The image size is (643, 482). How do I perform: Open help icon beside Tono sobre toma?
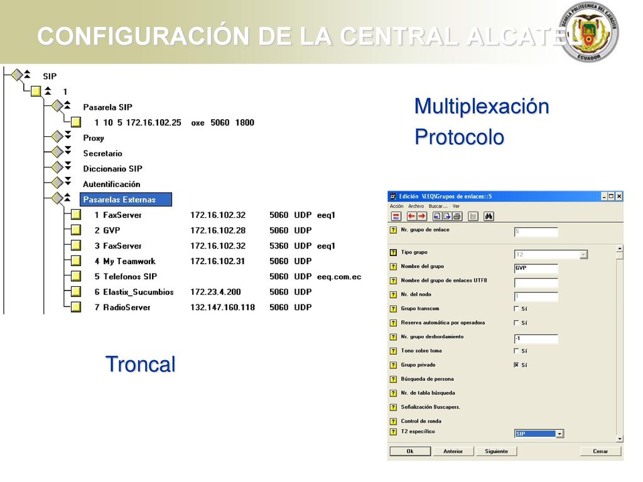point(393,351)
